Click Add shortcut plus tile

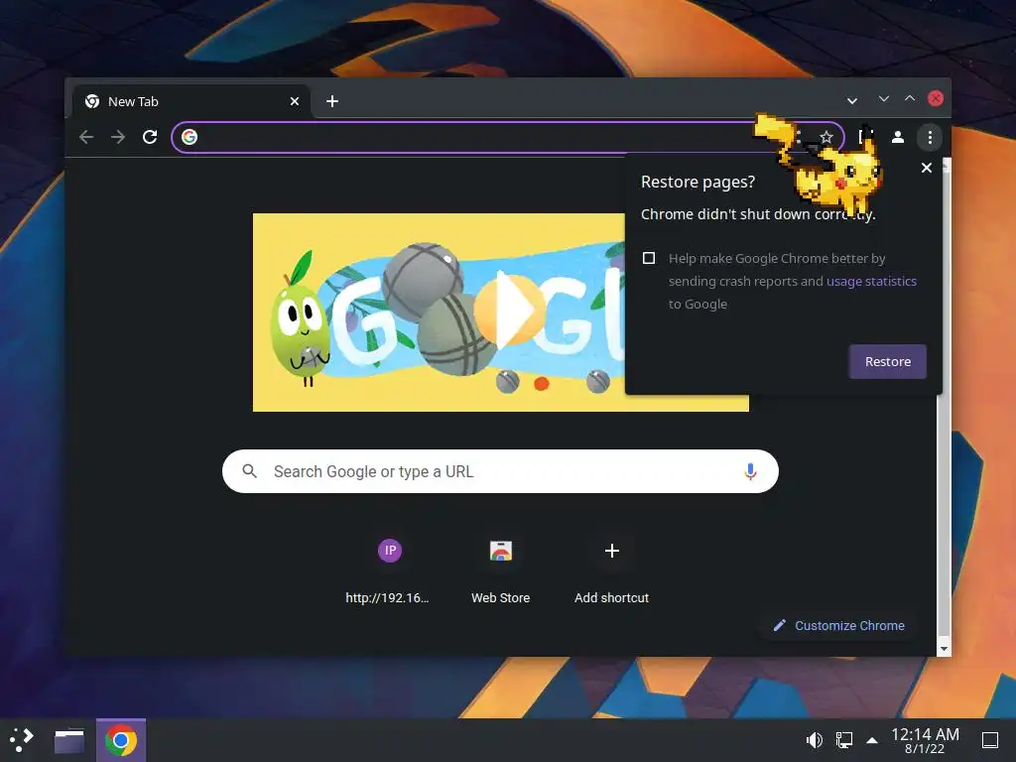click(x=611, y=571)
